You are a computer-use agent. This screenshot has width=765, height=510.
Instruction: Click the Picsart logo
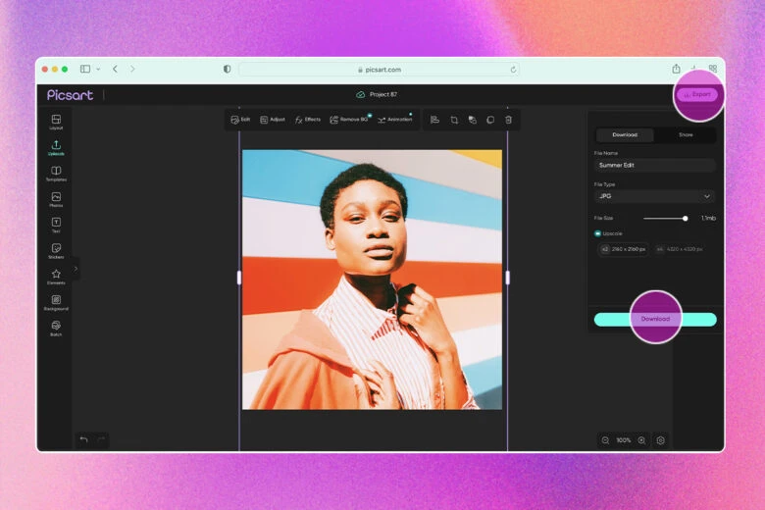click(x=70, y=95)
